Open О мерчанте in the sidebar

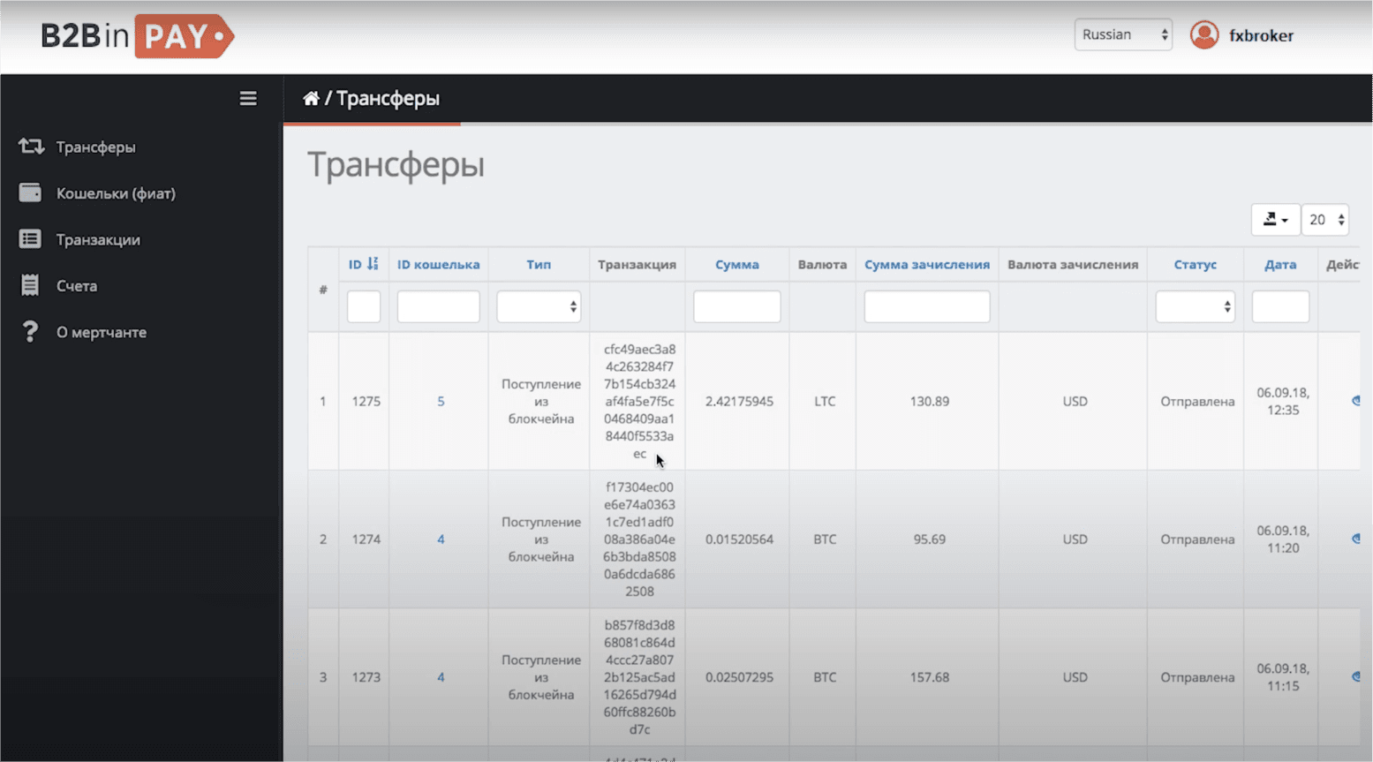pyautogui.click(x=102, y=333)
